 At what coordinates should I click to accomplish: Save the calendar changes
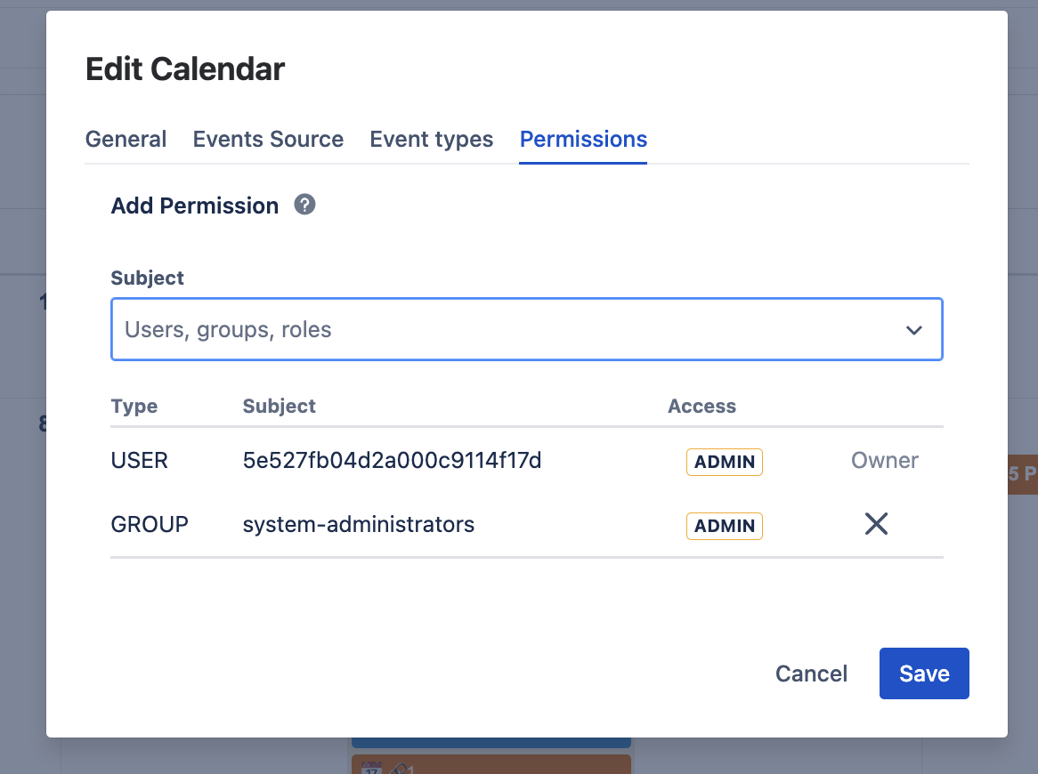point(924,673)
